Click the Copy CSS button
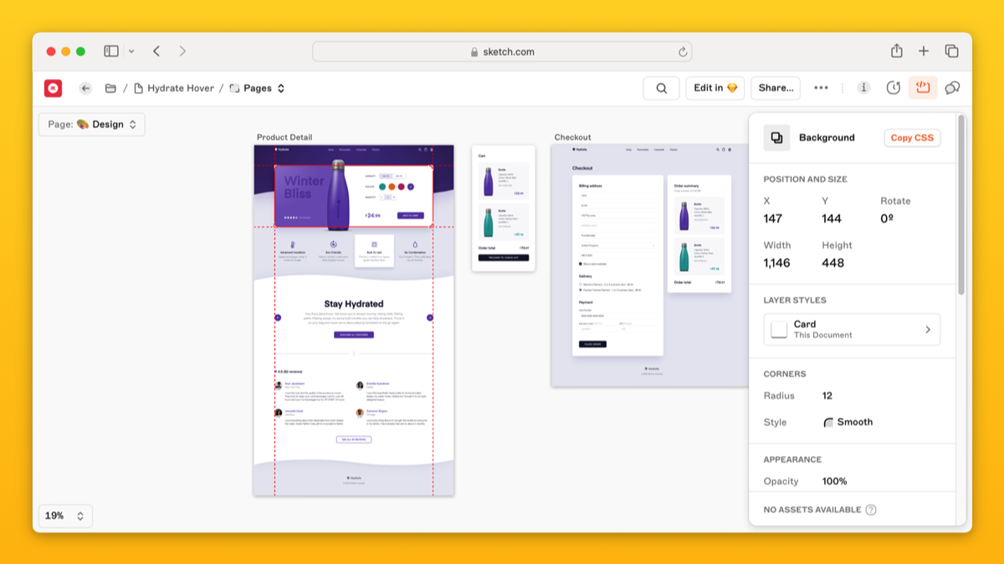Image resolution: width=1004 pixels, height=564 pixels. coord(912,138)
